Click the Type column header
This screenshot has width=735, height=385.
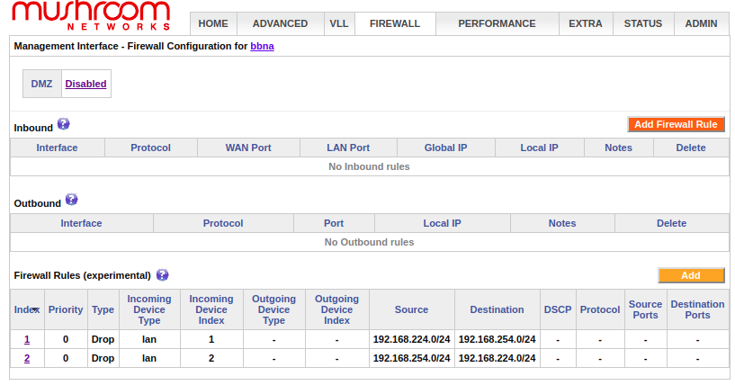point(103,309)
